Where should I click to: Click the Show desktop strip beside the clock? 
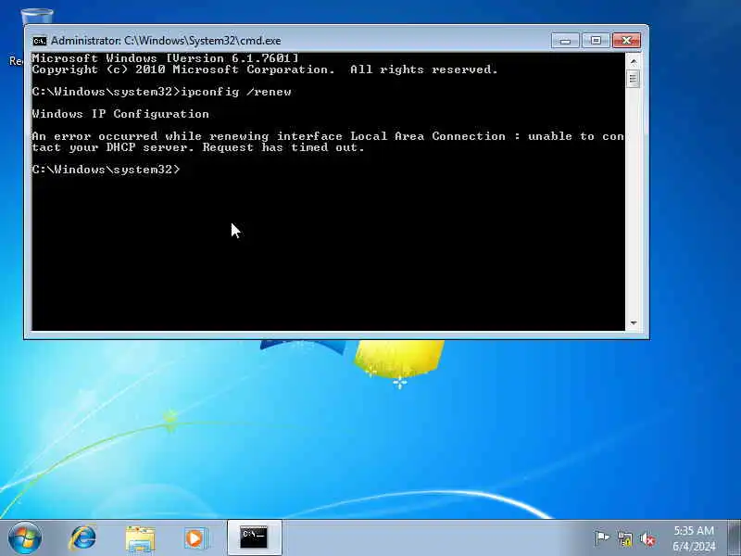[735, 538]
